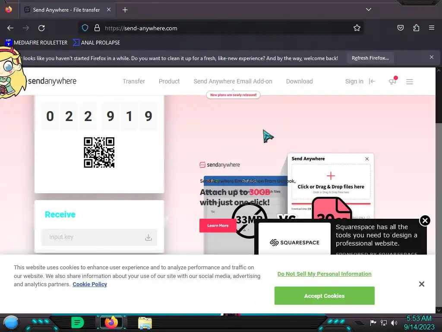Open the Firefox application menu
The image size is (442, 332).
[431, 28]
